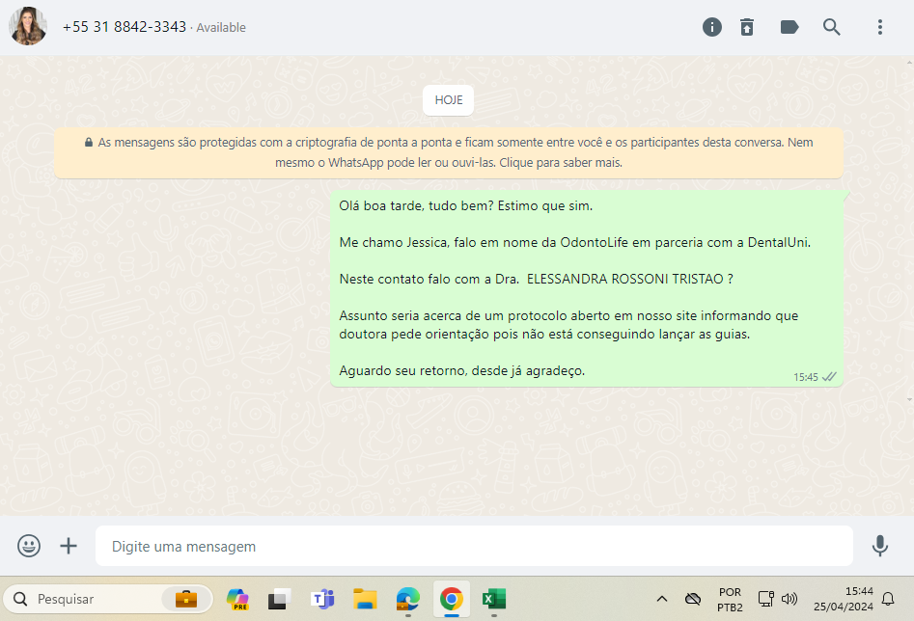Open Copilot preview from taskbar
The height and width of the screenshot is (621, 914).
click(237, 599)
